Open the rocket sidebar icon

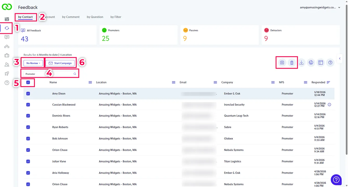(x=7, y=74)
